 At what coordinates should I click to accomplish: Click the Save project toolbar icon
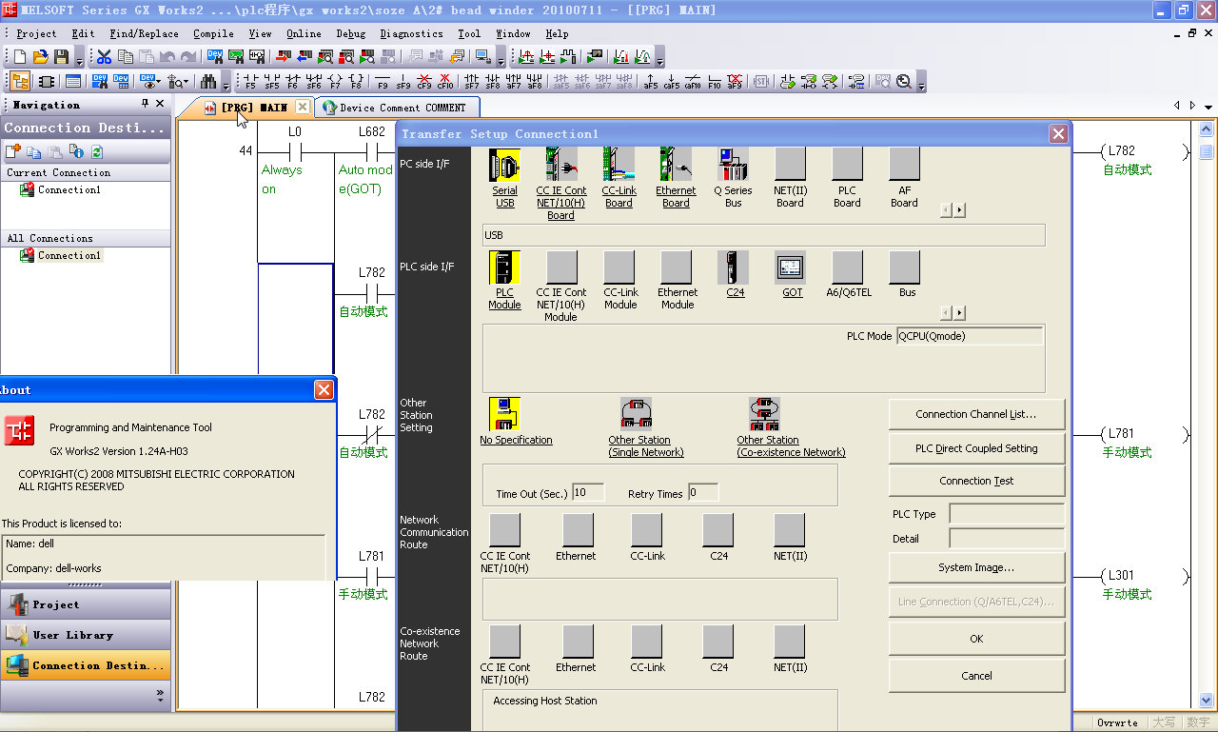(x=61, y=57)
